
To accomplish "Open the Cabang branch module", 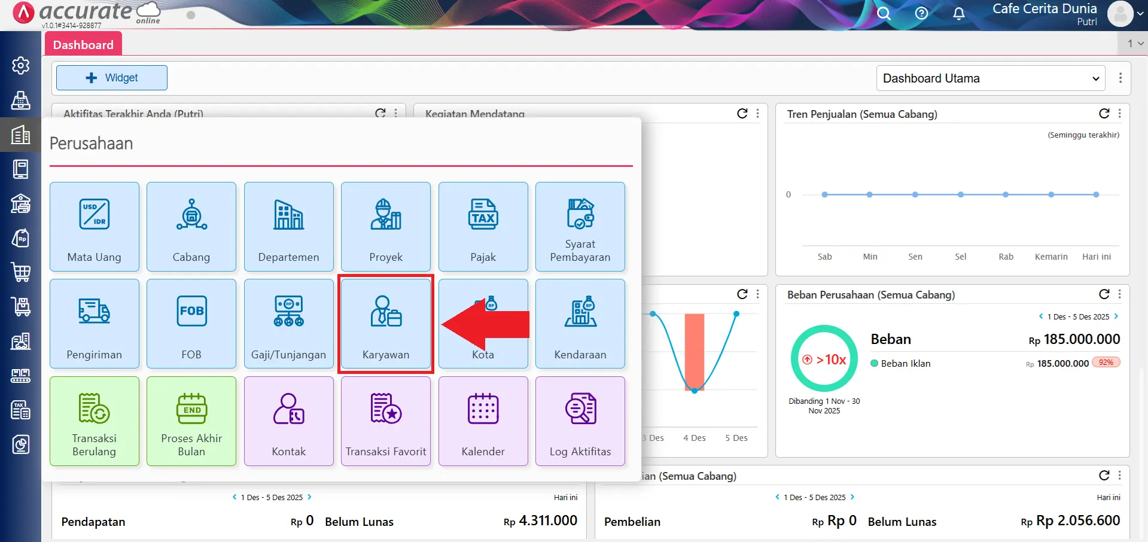I will click(x=191, y=227).
